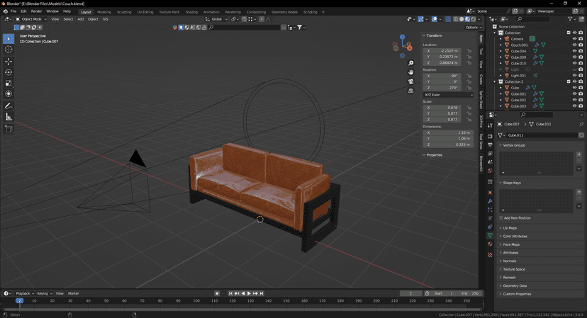Enable the Add Rest Position checkbox
This screenshot has width=587, height=318.
tap(501, 218)
